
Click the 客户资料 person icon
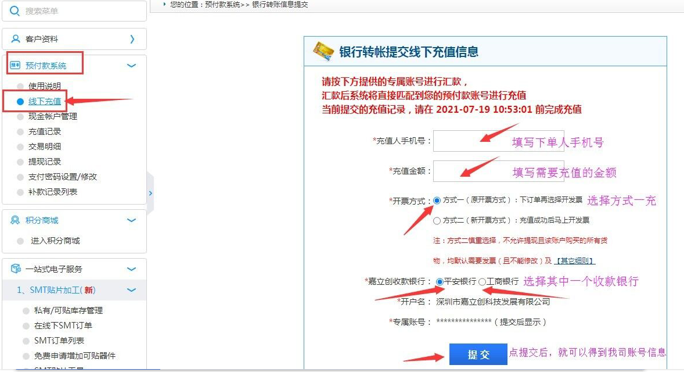(x=16, y=39)
